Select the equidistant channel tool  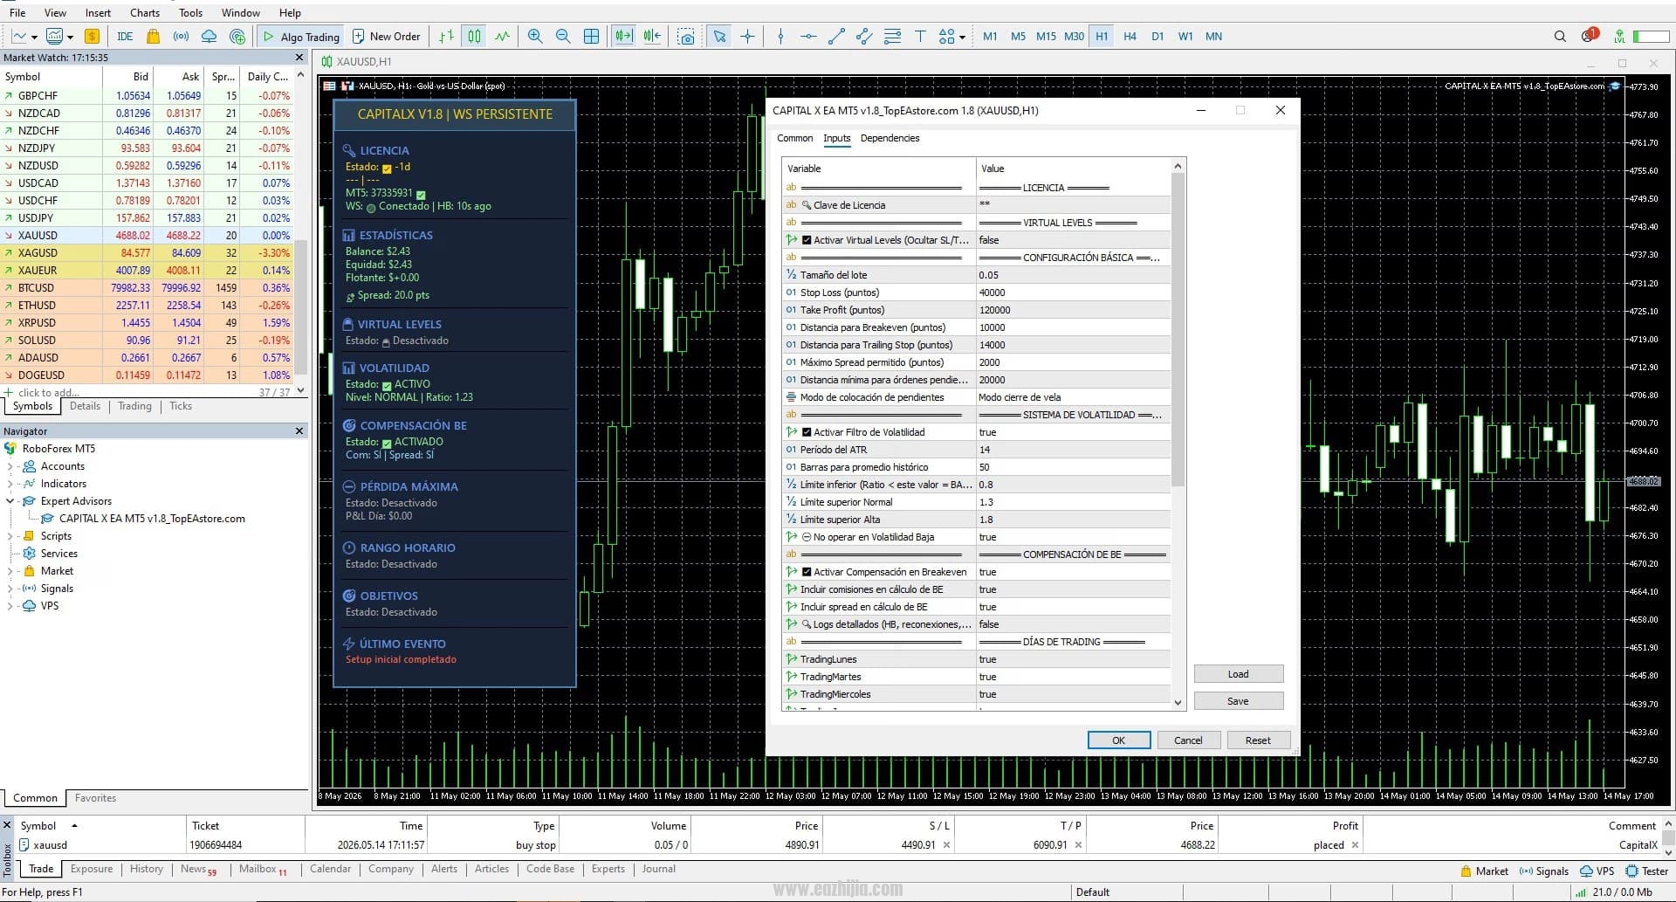click(x=864, y=37)
